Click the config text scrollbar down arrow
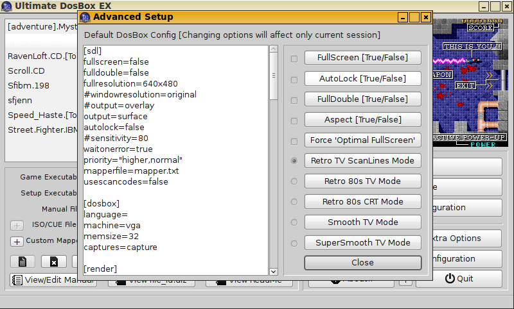The width and height of the screenshot is (514, 309). pos(273,271)
